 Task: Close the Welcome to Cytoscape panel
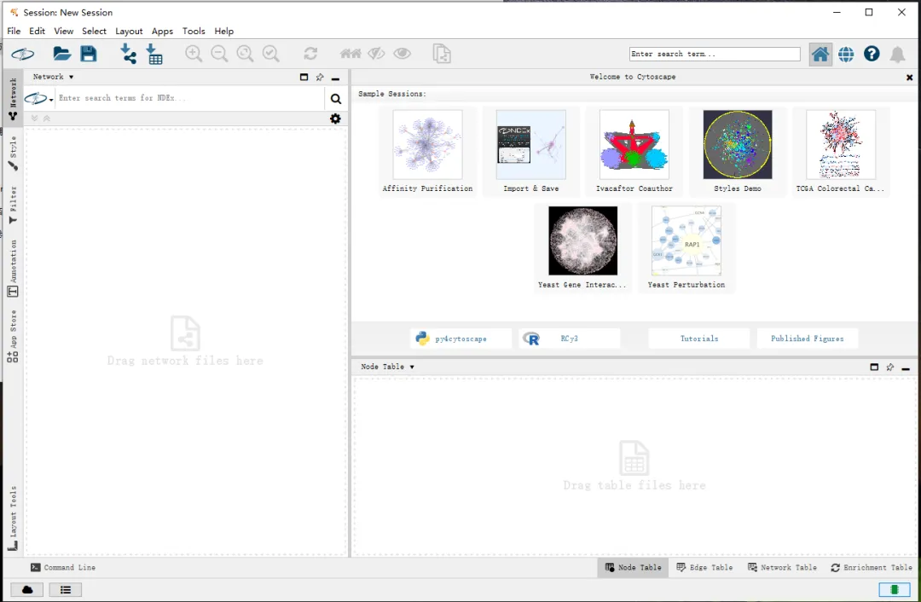pyautogui.click(x=909, y=78)
